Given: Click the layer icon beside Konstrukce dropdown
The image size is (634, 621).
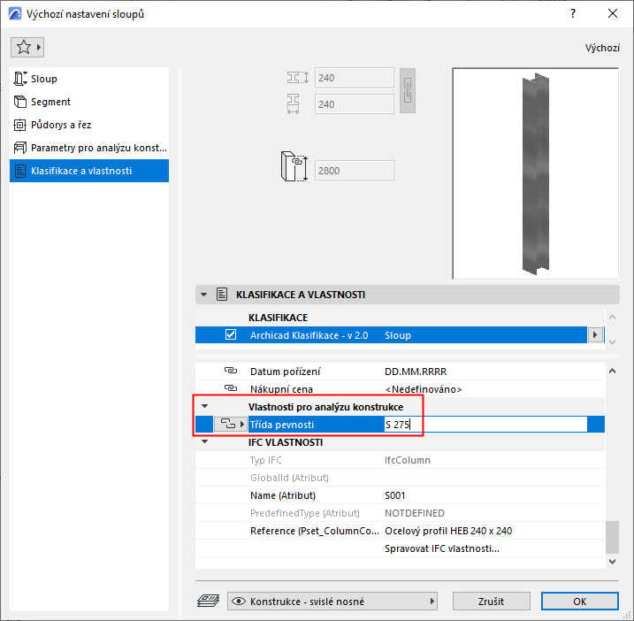Looking at the screenshot, I should [208, 601].
